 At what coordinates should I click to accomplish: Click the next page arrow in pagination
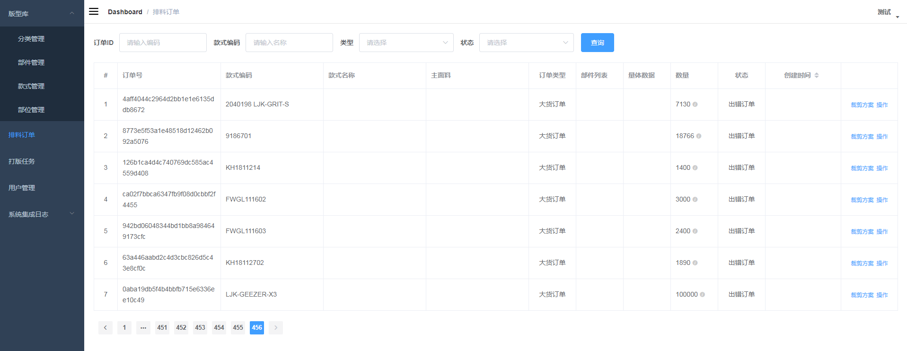pyautogui.click(x=276, y=328)
